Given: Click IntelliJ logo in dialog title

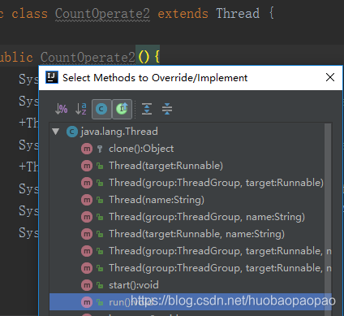Looking at the screenshot, I should click(x=52, y=77).
